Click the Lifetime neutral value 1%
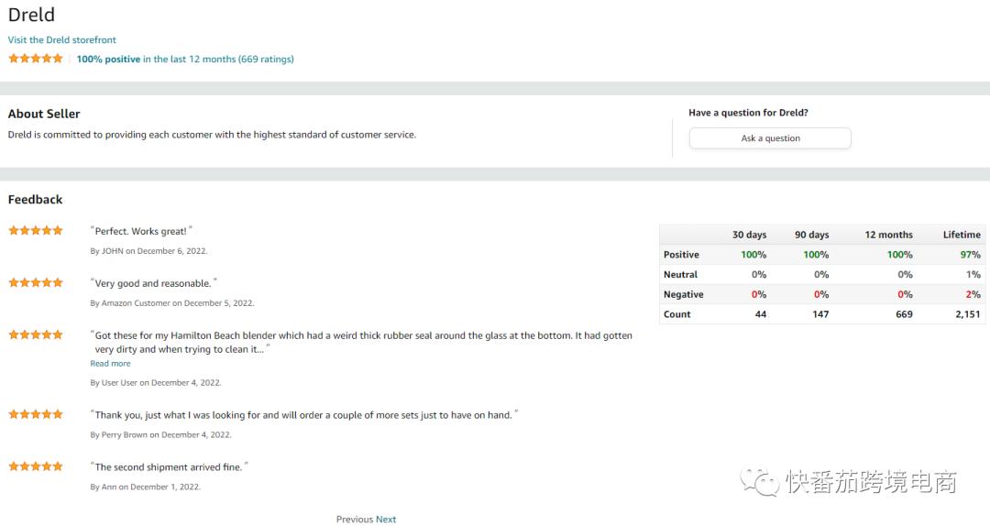Image resolution: width=990 pixels, height=526 pixels. (973, 275)
